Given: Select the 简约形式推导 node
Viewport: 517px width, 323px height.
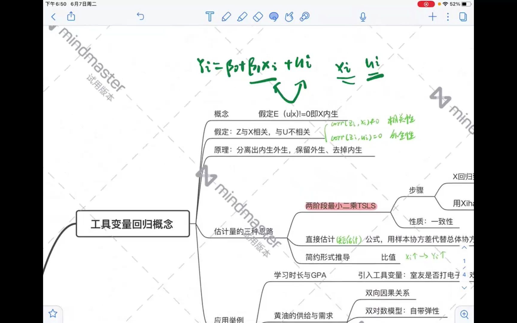Looking at the screenshot, I should click(328, 257).
